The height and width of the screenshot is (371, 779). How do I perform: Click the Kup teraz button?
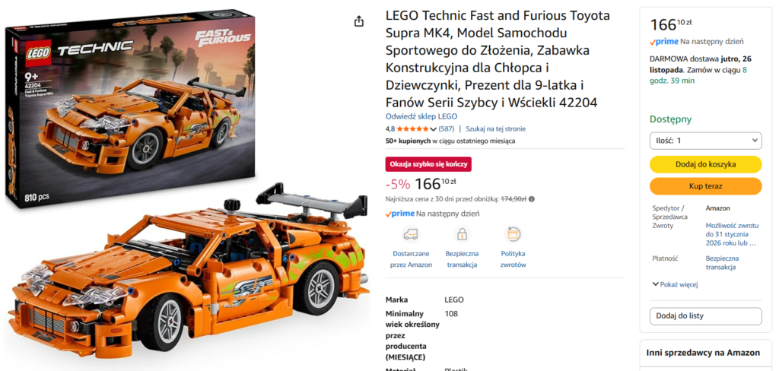click(705, 186)
